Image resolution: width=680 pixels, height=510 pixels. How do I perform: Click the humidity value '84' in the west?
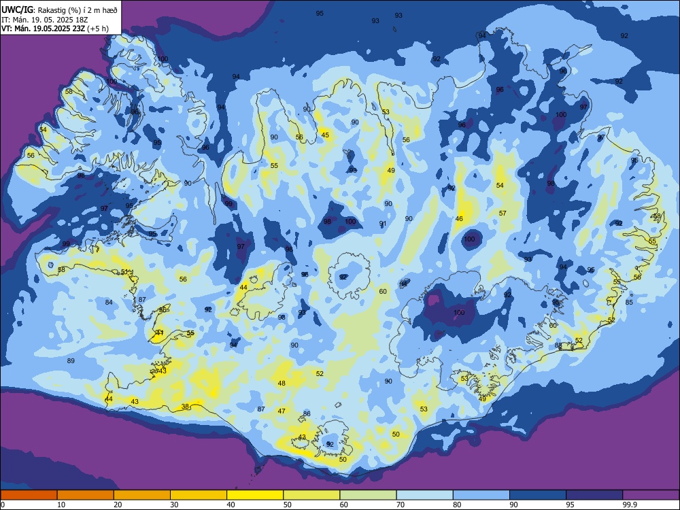click(109, 303)
